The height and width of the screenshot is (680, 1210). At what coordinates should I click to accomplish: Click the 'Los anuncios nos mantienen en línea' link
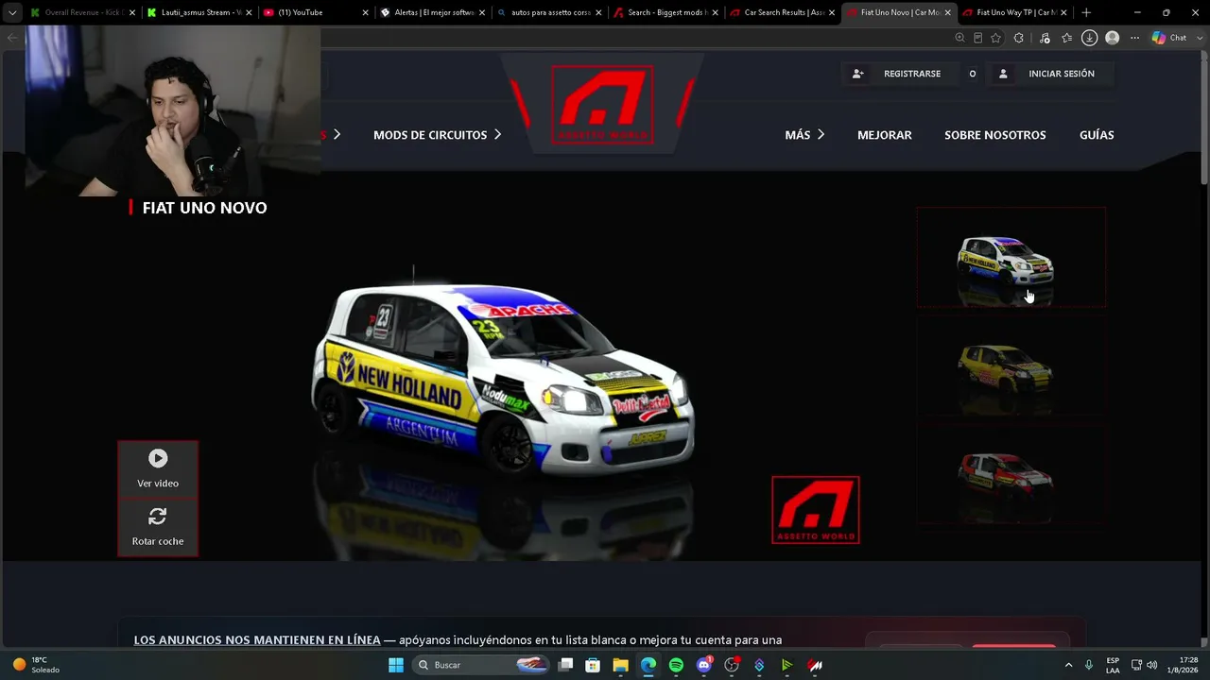pyautogui.click(x=257, y=640)
